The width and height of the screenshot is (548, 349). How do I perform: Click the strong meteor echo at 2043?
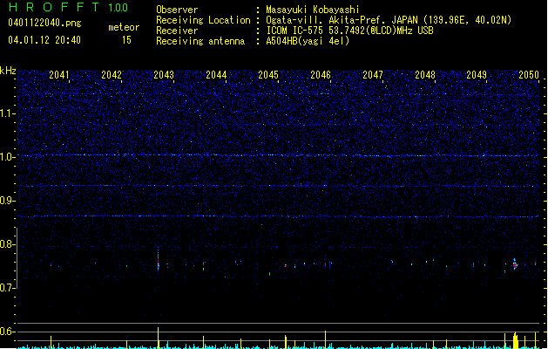point(159,261)
